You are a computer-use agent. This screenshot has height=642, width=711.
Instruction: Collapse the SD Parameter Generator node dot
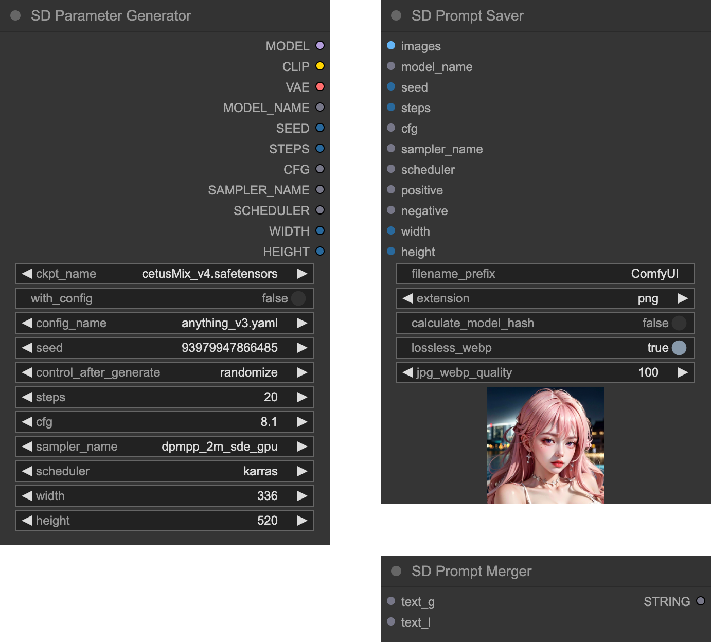(15, 15)
